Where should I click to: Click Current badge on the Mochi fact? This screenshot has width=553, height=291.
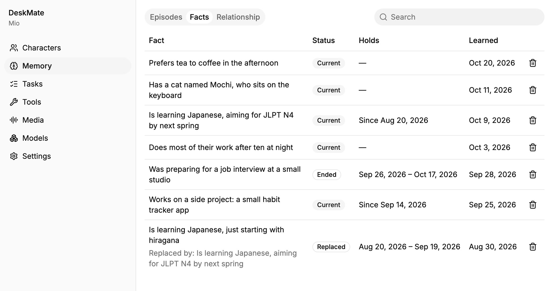point(329,90)
